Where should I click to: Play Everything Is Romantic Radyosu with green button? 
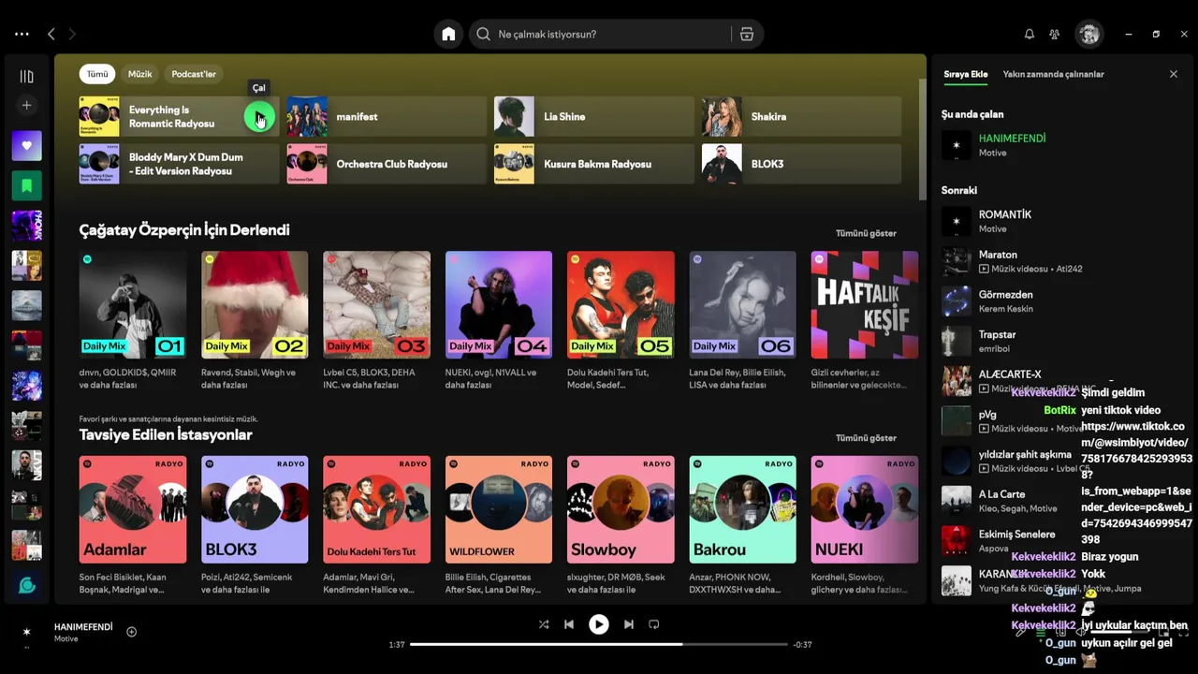pos(259,117)
